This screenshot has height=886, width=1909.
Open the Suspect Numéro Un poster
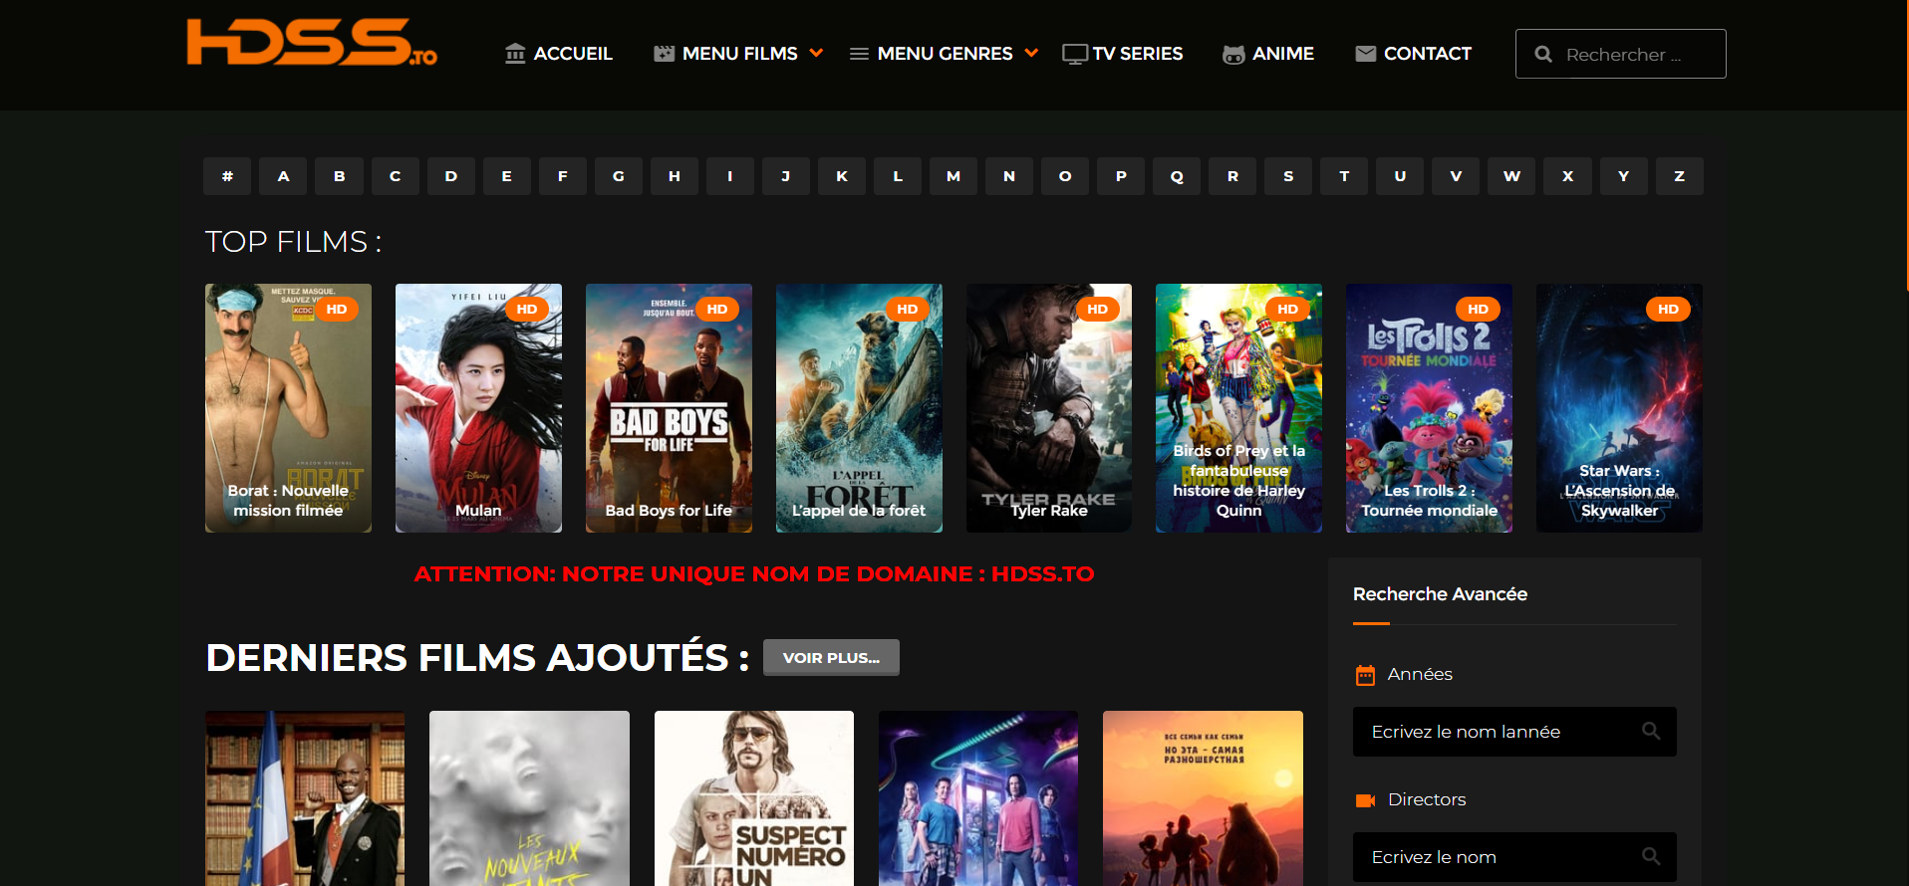click(754, 798)
